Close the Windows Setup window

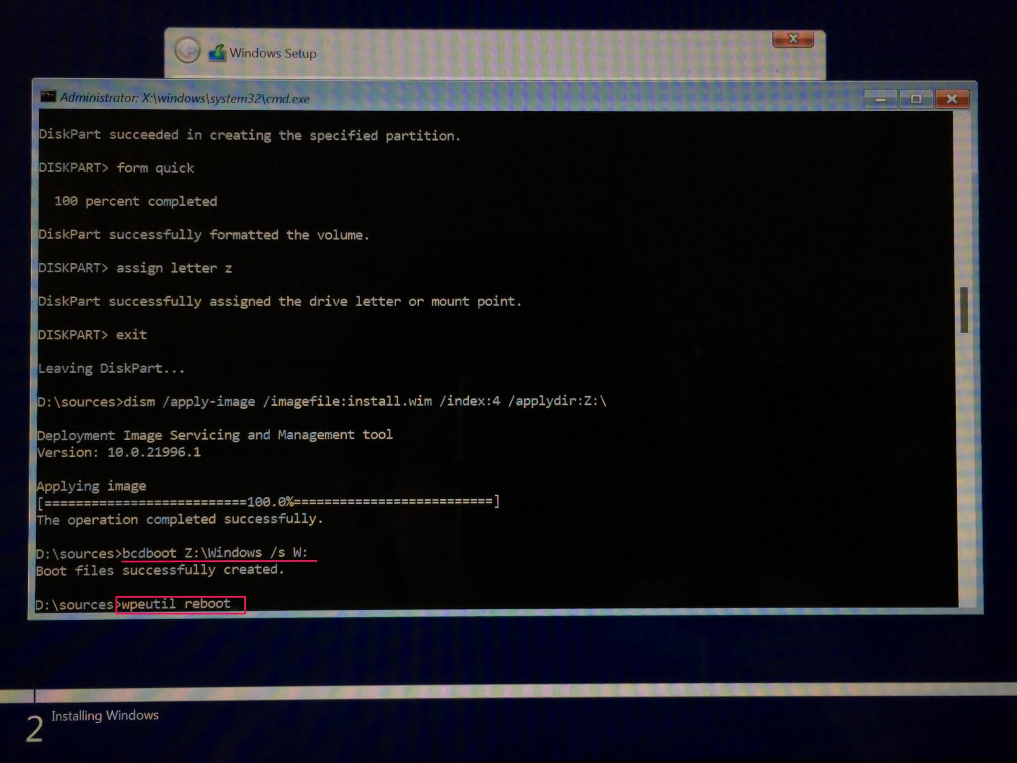(x=793, y=39)
